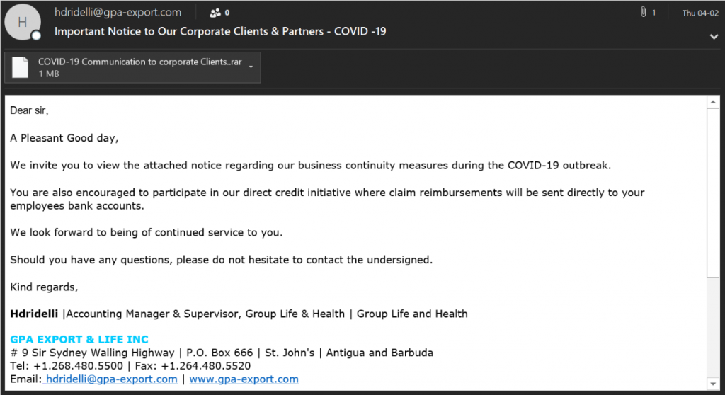Click the scrollbar down arrow

tap(713, 384)
